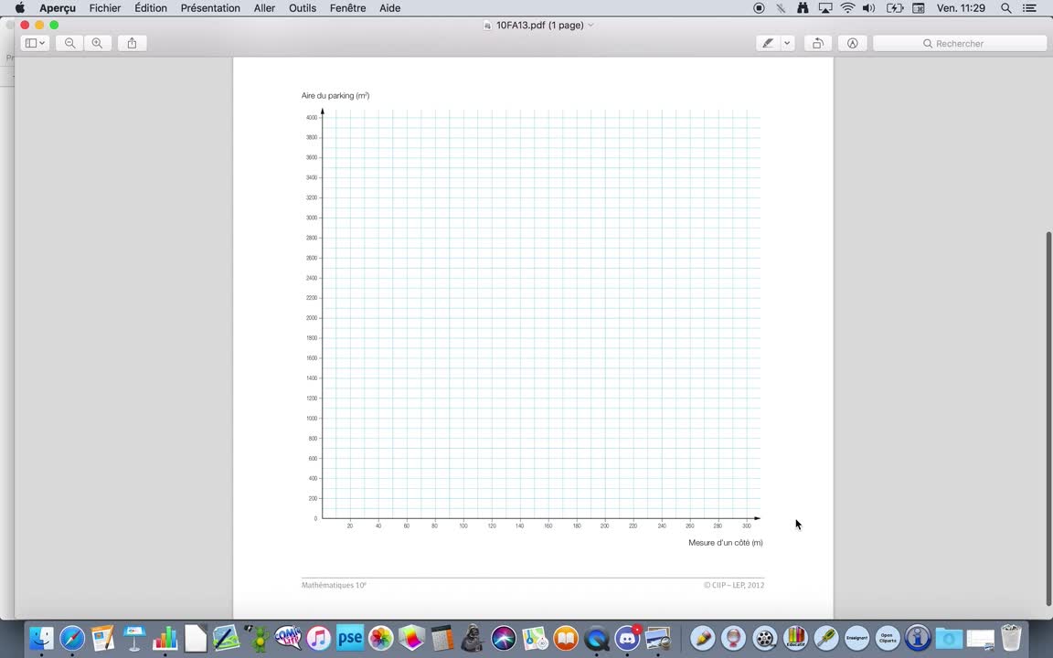Open the Outils menu

point(303,8)
